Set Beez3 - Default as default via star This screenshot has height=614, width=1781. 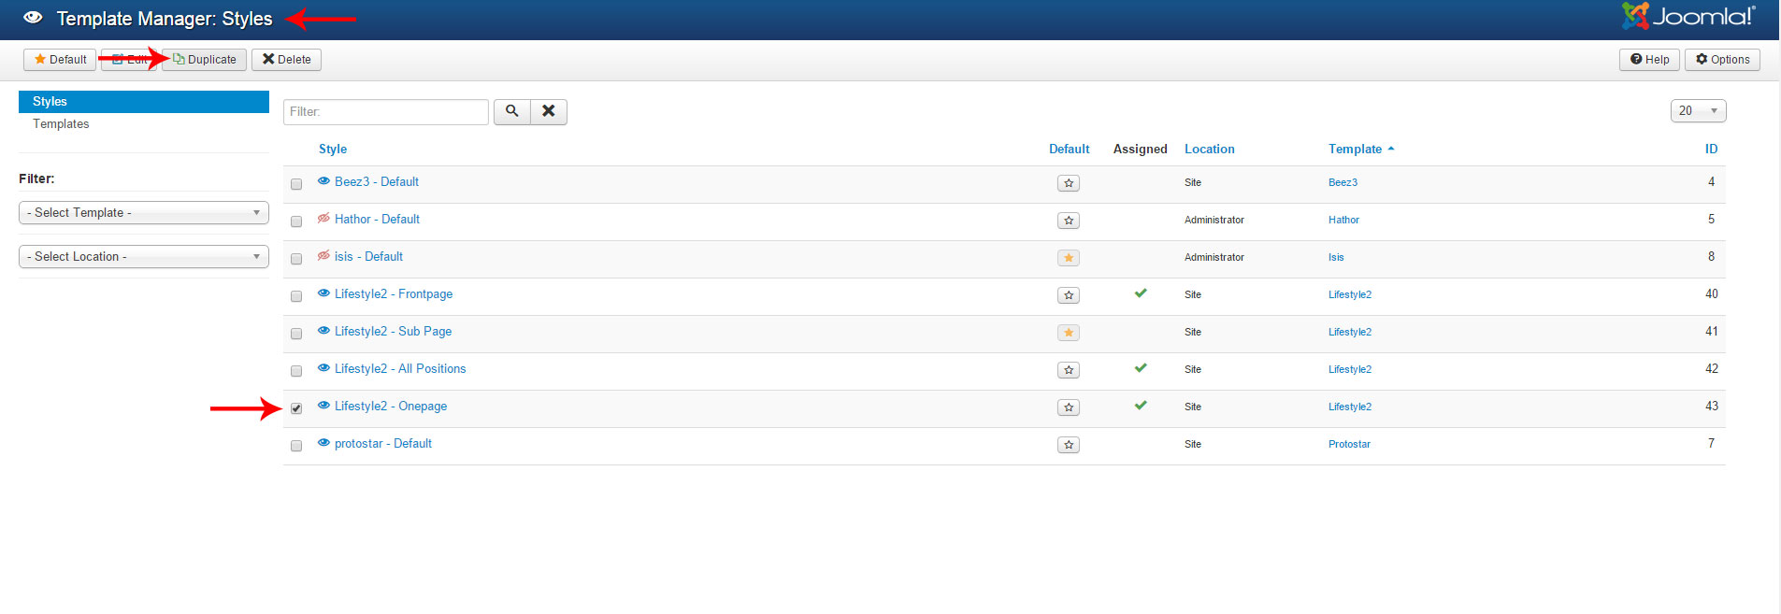(x=1069, y=183)
